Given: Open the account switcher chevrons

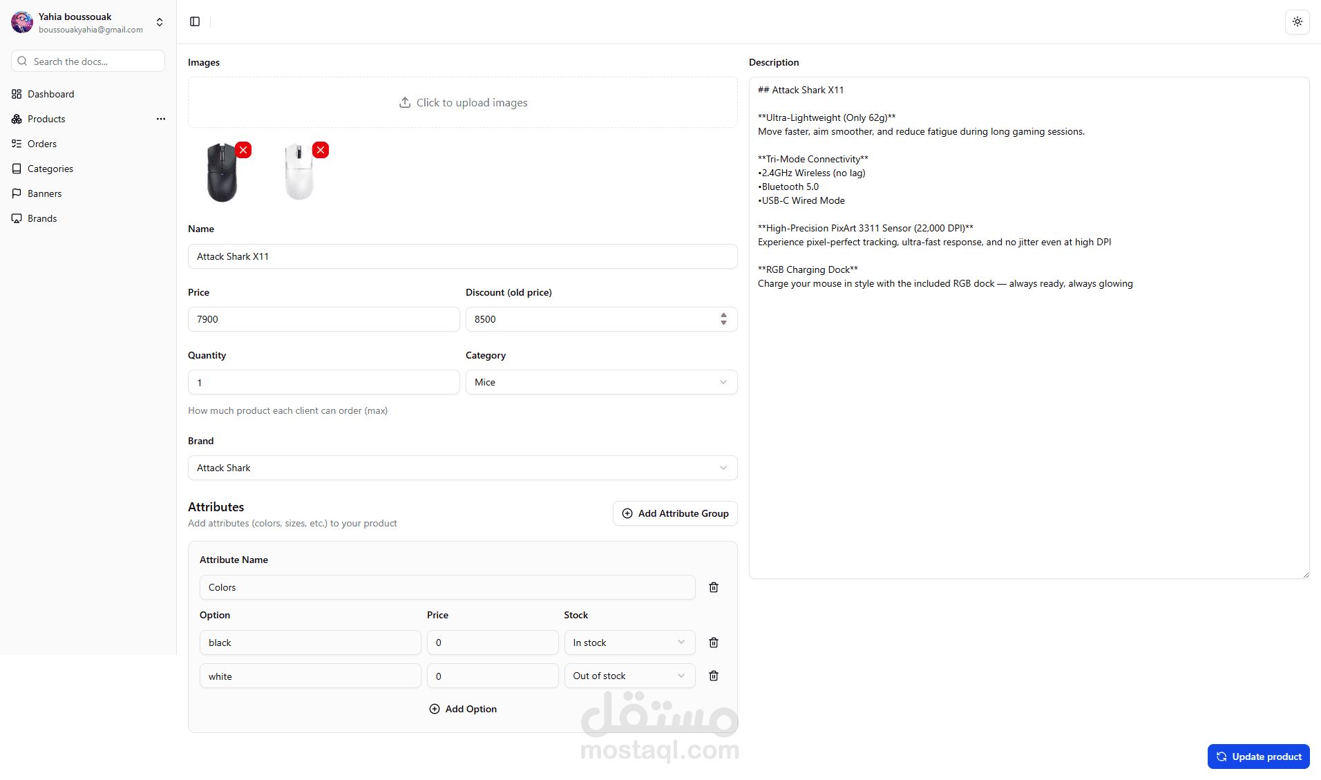Looking at the screenshot, I should [160, 22].
